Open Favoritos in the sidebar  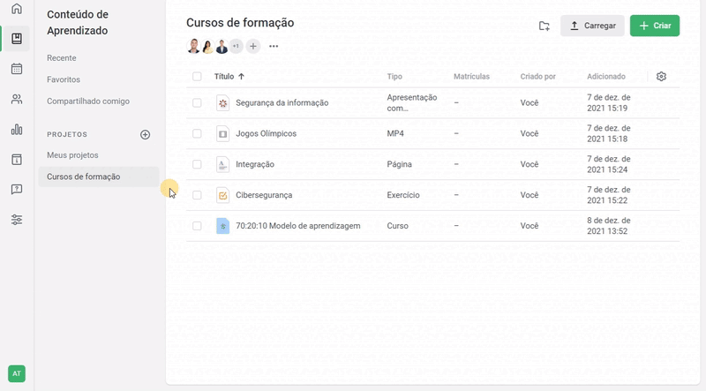click(64, 79)
